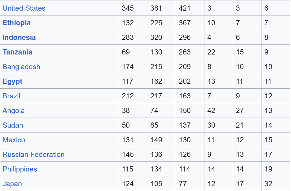Select the 263 cell in Tanzania row

coord(185,52)
